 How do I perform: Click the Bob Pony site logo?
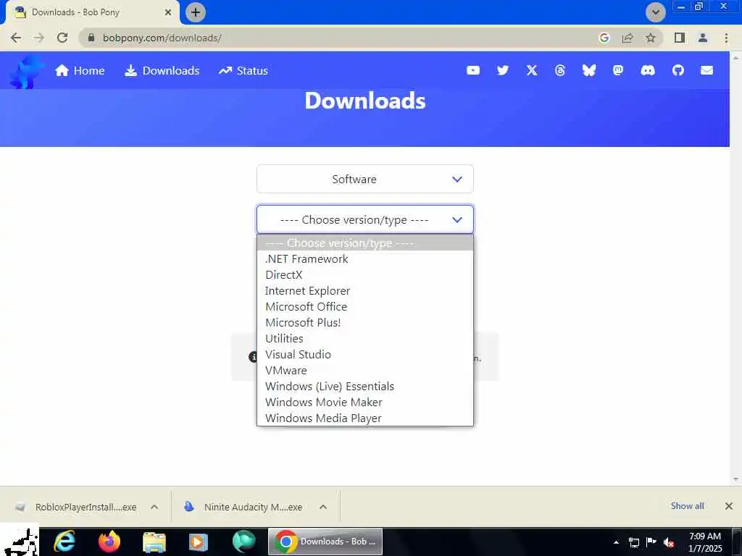[27, 72]
